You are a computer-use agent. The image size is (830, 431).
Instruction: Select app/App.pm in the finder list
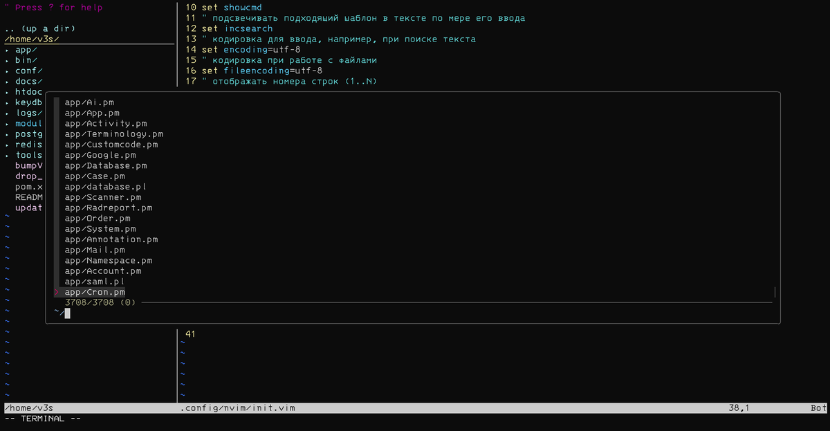[92, 113]
